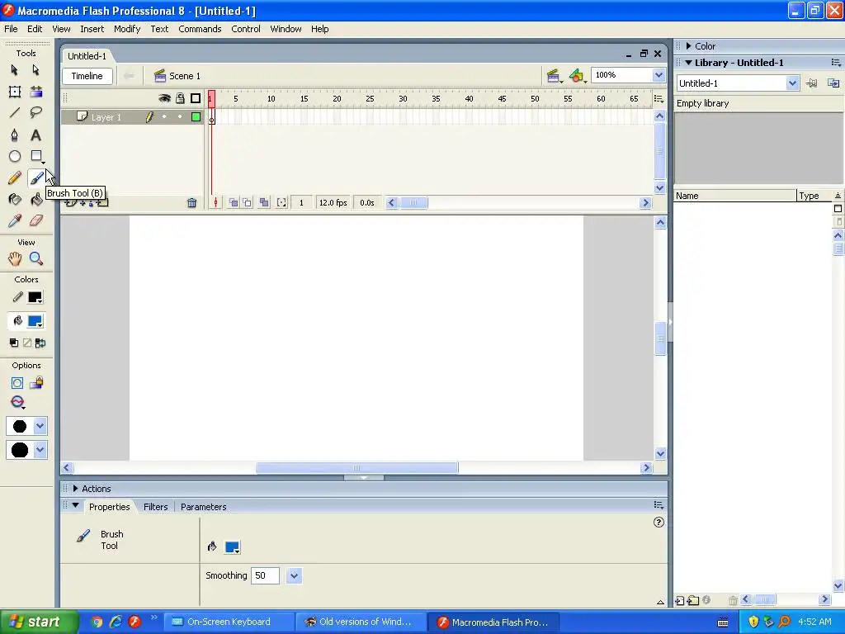
Task: Toggle outline square for Layer 1
Action: [196, 117]
